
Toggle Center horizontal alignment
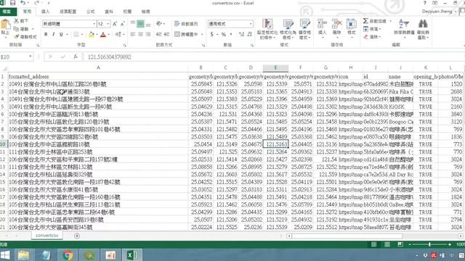coord(140,34)
